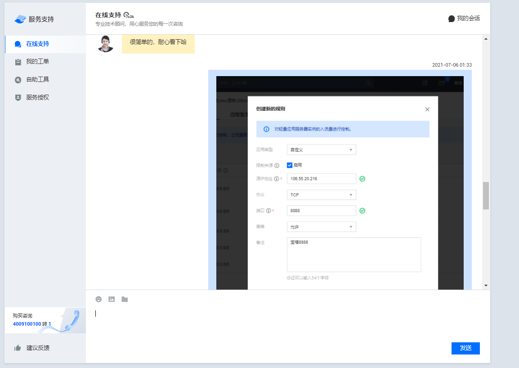The height and width of the screenshot is (368, 519).
Task: Click the emoji picker icon
Action: tap(98, 299)
